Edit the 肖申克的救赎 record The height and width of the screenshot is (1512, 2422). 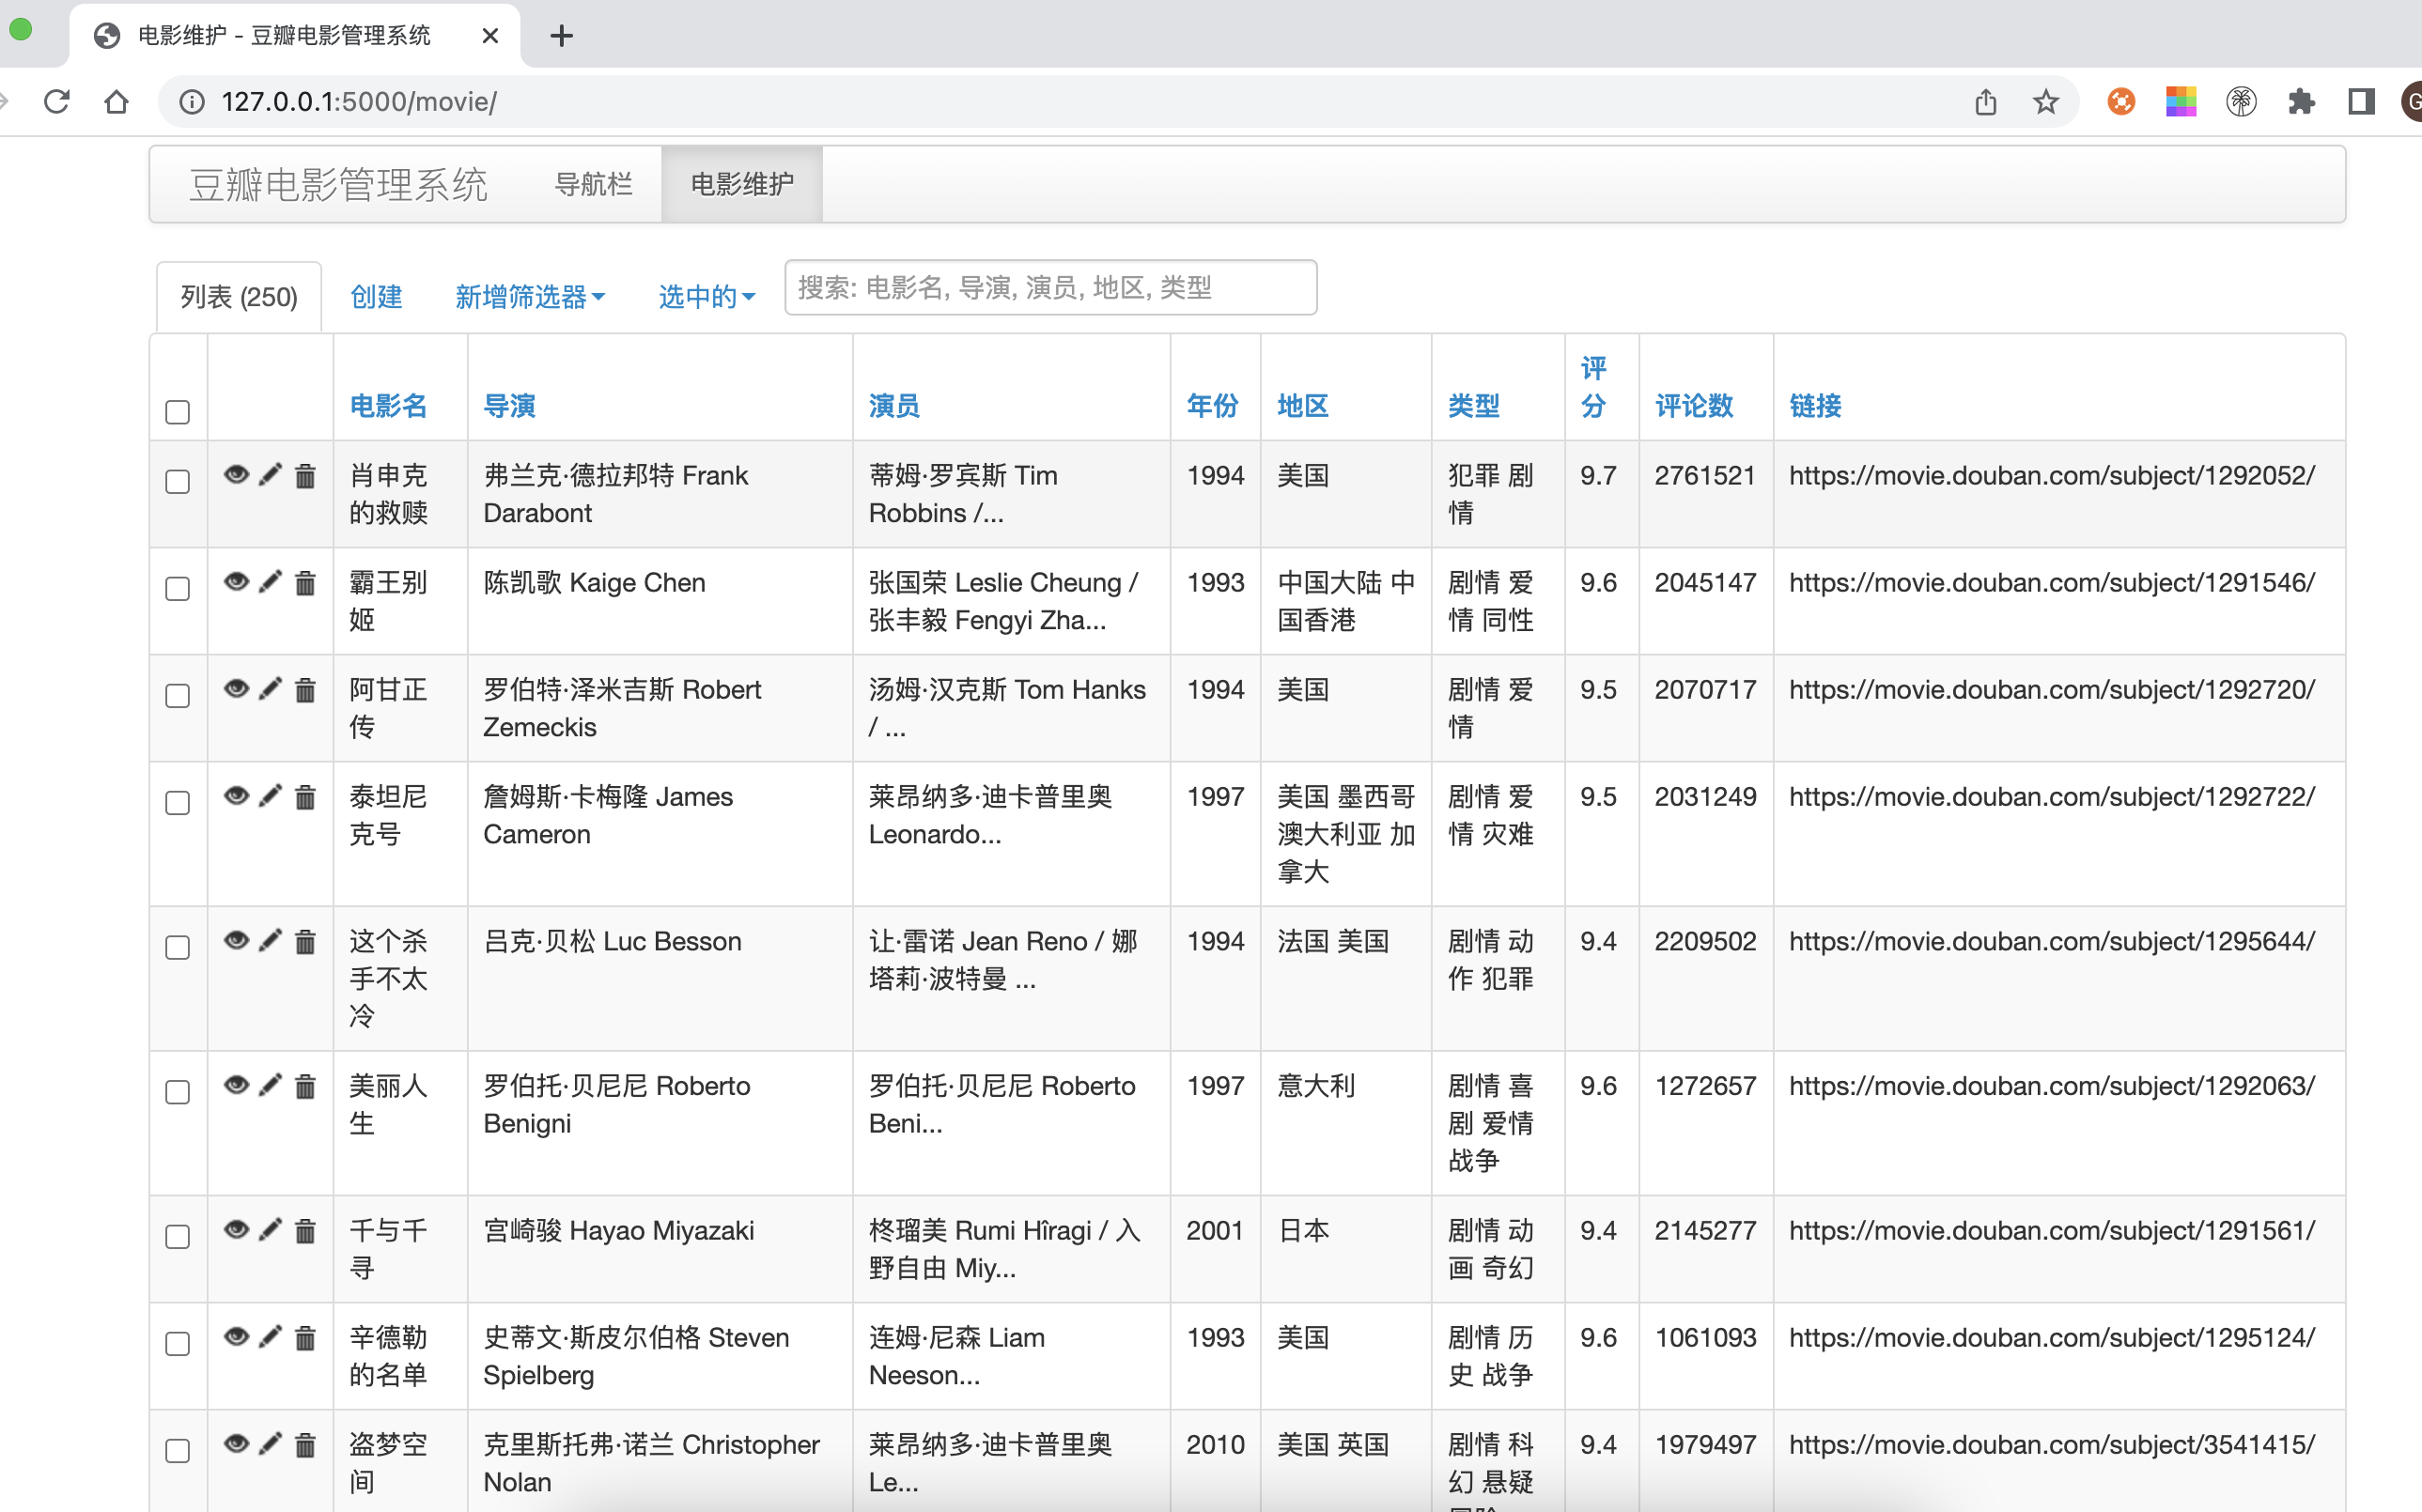[x=271, y=475]
